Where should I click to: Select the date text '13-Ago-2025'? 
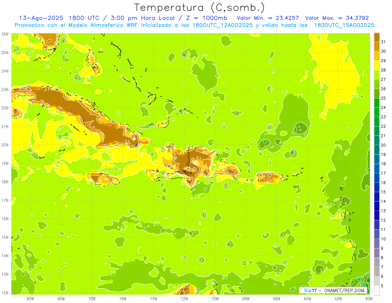click(41, 18)
